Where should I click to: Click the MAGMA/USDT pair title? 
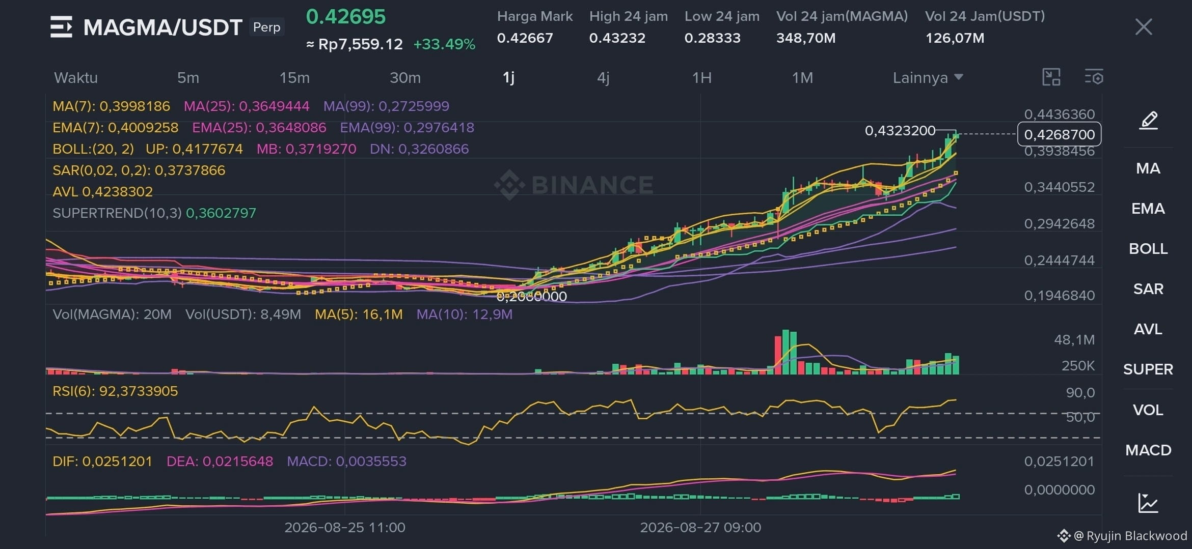[x=162, y=27]
